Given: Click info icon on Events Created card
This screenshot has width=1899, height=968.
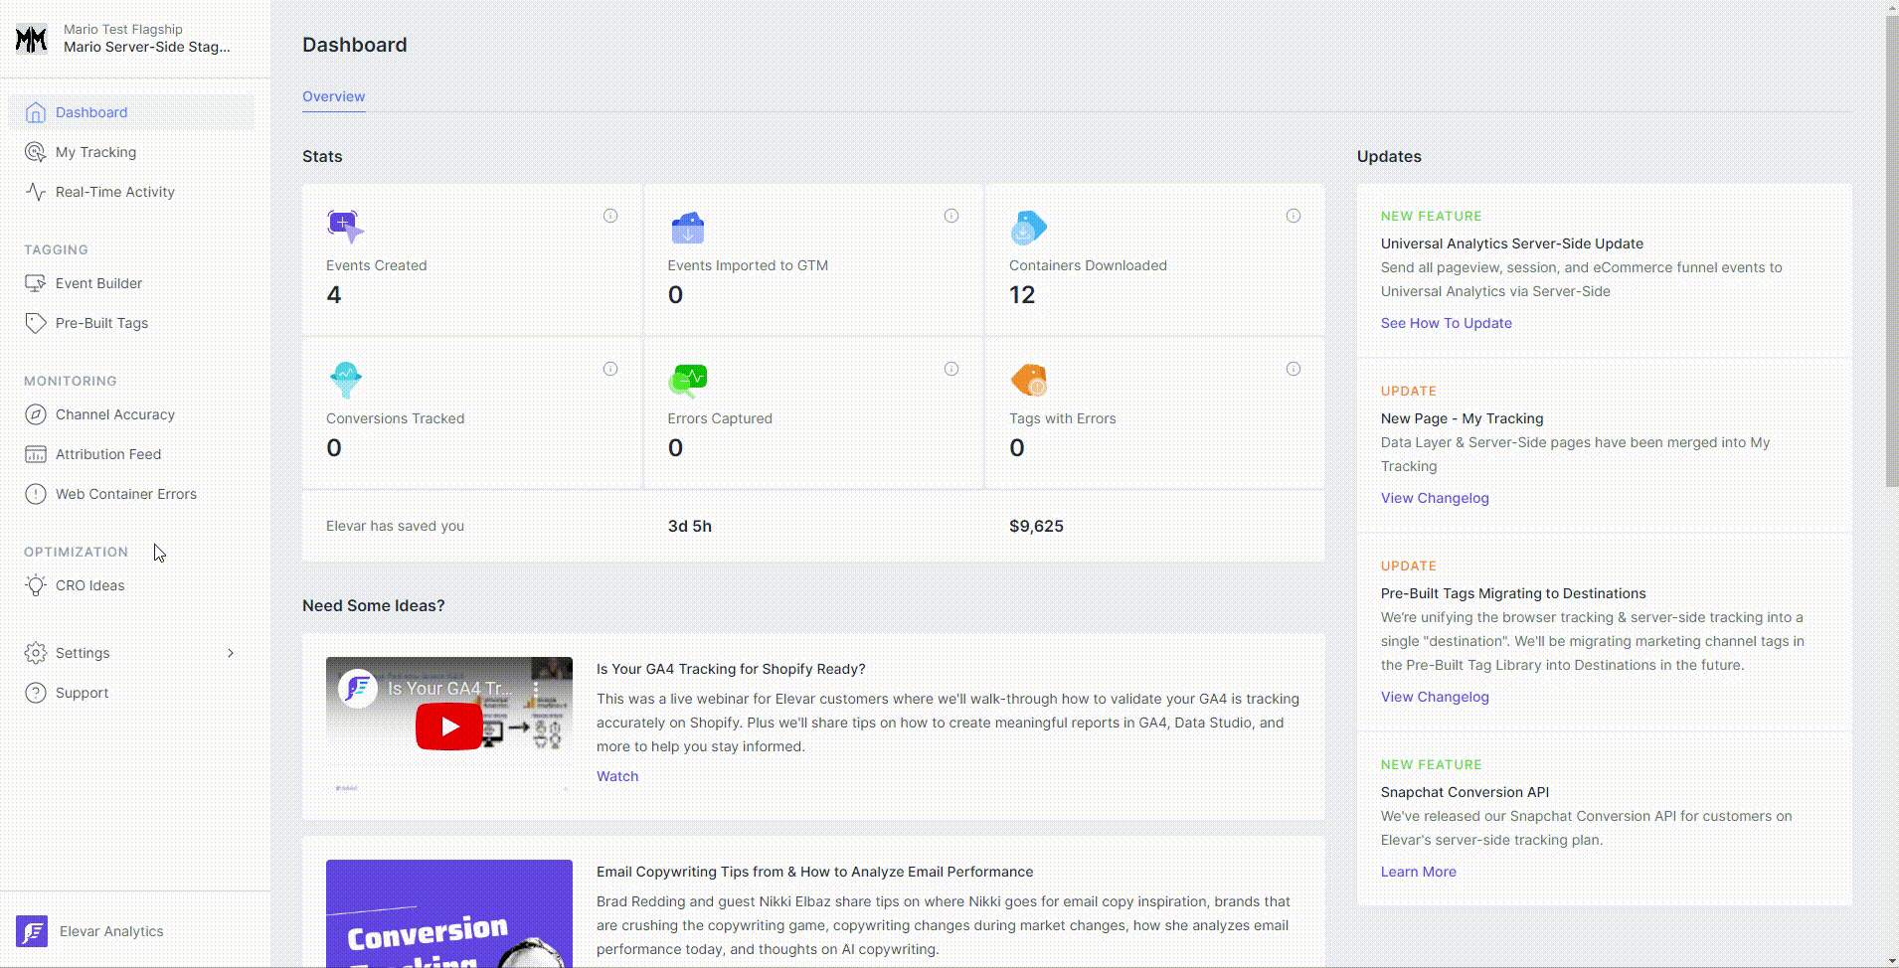Looking at the screenshot, I should 610,216.
